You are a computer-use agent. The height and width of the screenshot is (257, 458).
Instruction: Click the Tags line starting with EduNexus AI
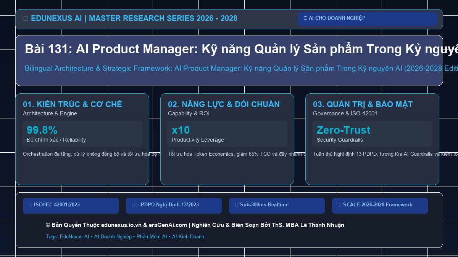[x=125, y=236]
